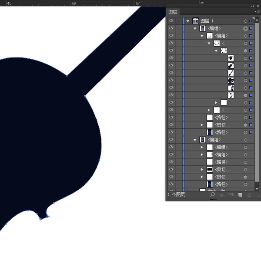
Task: Click layers panel scrollbar down arrow
Action: (257, 189)
